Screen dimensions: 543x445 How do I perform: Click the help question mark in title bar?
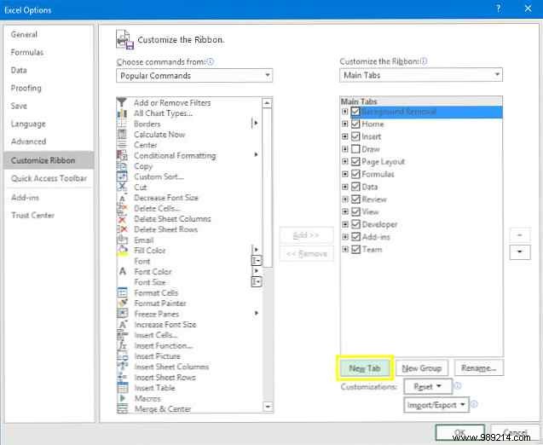499,9
